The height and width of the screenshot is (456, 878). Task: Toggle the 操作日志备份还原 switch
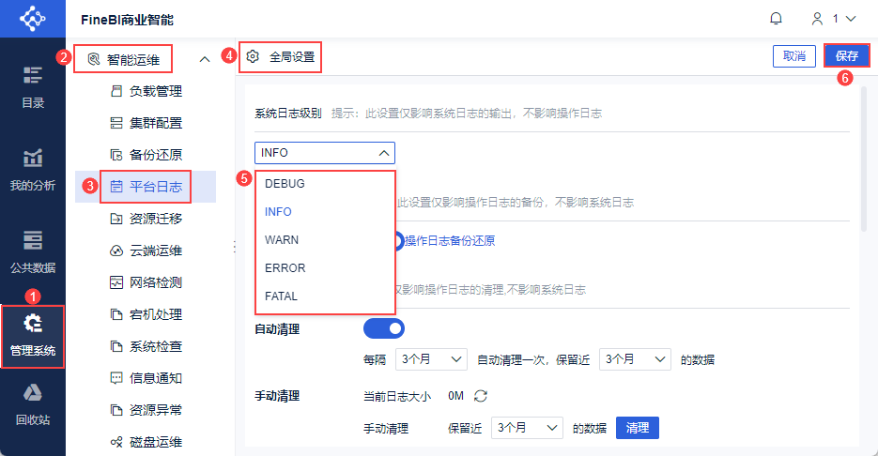[x=398, y=241]
